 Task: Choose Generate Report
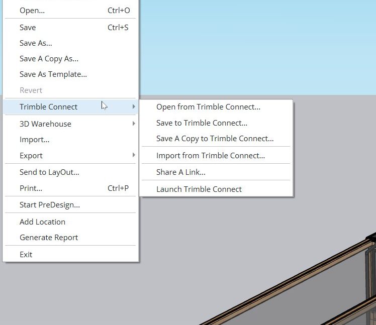(70, 238)
